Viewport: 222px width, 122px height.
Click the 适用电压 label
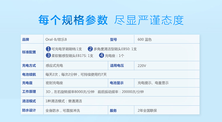[117, 65]
